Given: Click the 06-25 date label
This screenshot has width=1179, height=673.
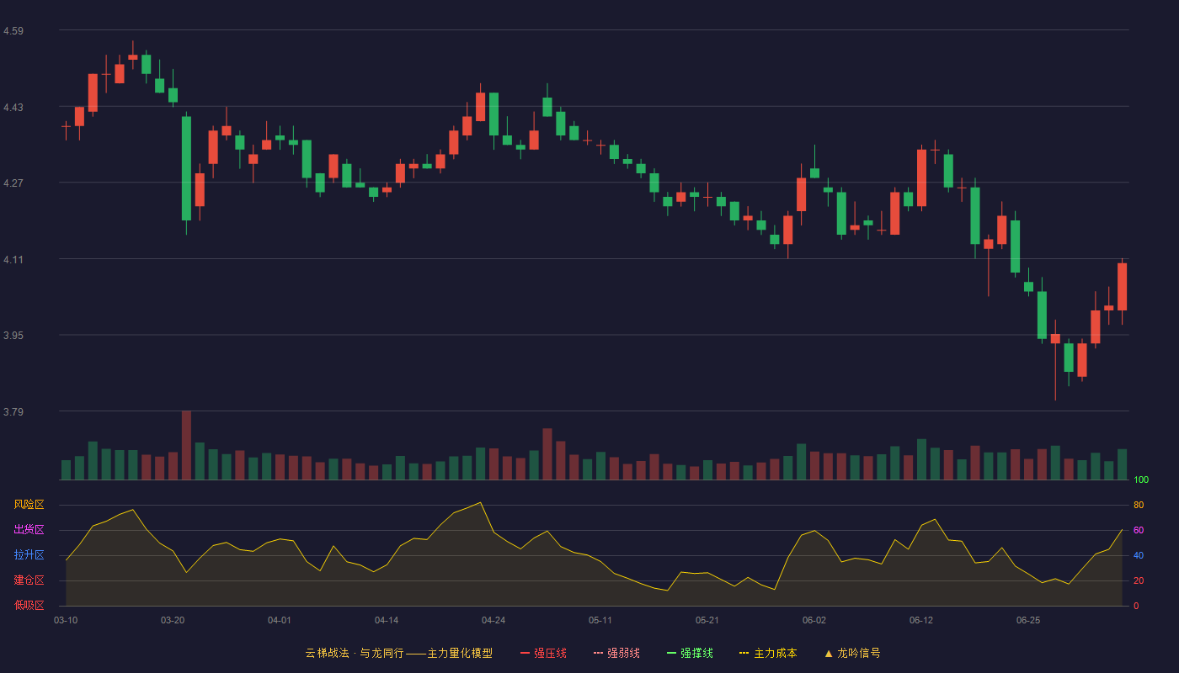Looking at the screenshot, I should [x=1028, y=620].
